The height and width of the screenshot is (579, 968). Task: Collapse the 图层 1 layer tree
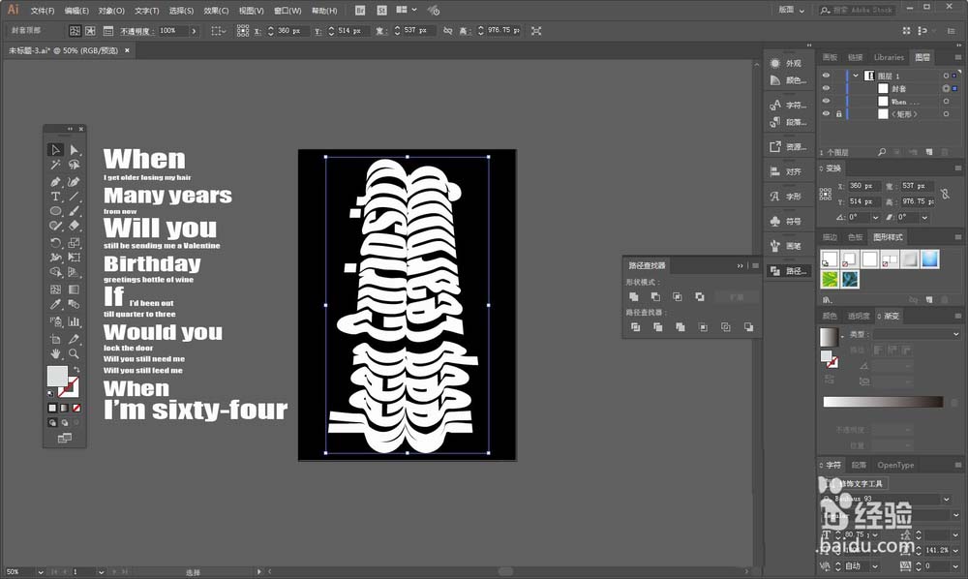[x=856, y=76]
